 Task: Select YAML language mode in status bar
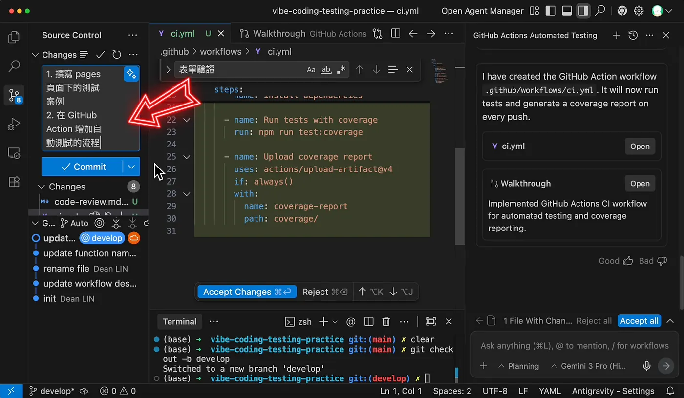(x=550, y=391)
